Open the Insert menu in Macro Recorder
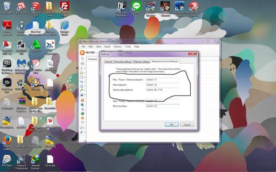276x172 pixels. 107,47
